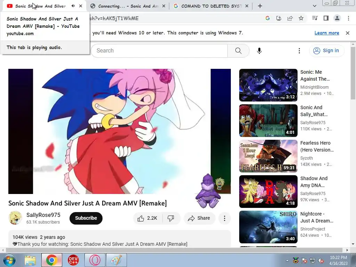356x267 pixels.
Task: Bookmark this page with the star icon
Action: 301,18
